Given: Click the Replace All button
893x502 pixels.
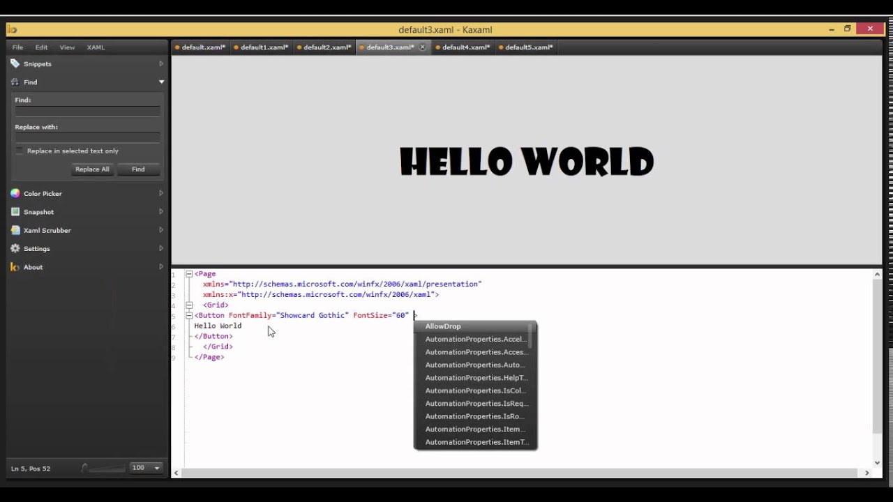Looking at the screenshot, I should [x=92, y=169].
